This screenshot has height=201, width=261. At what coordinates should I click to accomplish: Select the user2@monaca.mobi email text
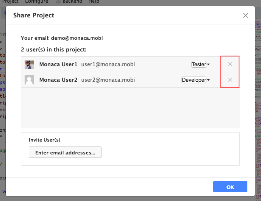click(108, 80)
